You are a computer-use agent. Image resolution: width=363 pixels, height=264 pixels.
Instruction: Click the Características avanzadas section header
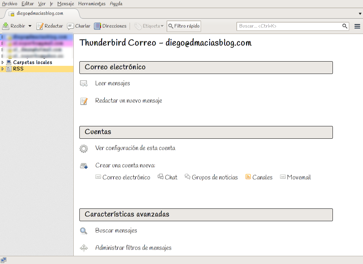tap(206, 215)
